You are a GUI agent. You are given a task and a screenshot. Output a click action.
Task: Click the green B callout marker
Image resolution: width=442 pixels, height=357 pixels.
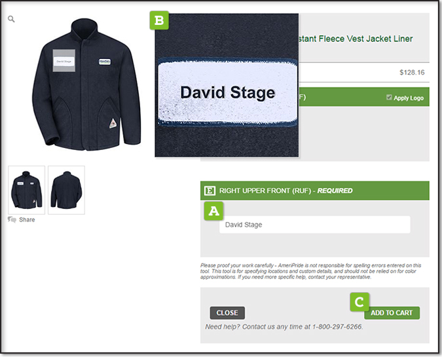tap(159, 20)
